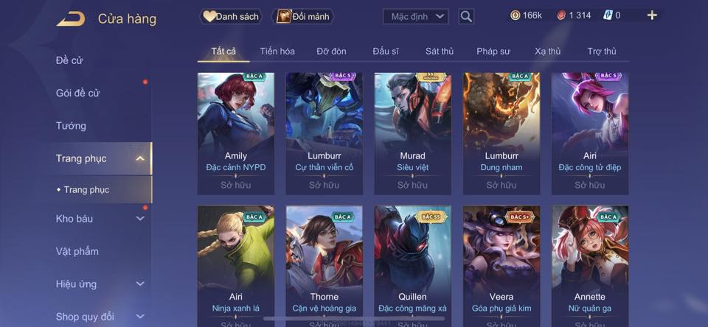The width and height of the screenshot is (708, 327).
Task: Expand the Hiệu ứng sidebar section
Action: [x=140, y=284]
